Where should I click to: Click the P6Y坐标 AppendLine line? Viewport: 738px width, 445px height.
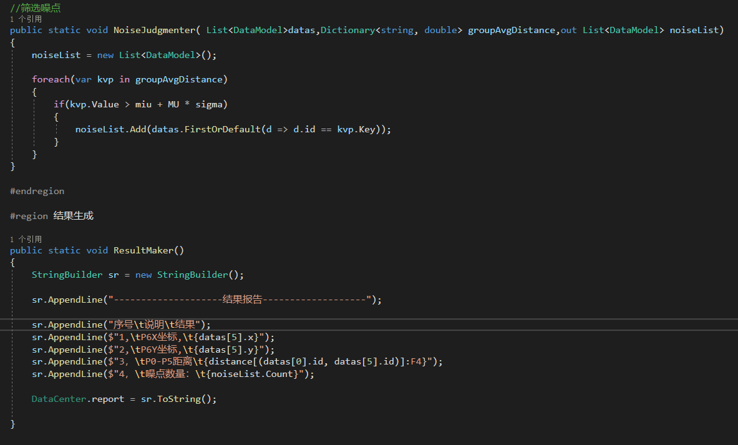coord(153,350)
